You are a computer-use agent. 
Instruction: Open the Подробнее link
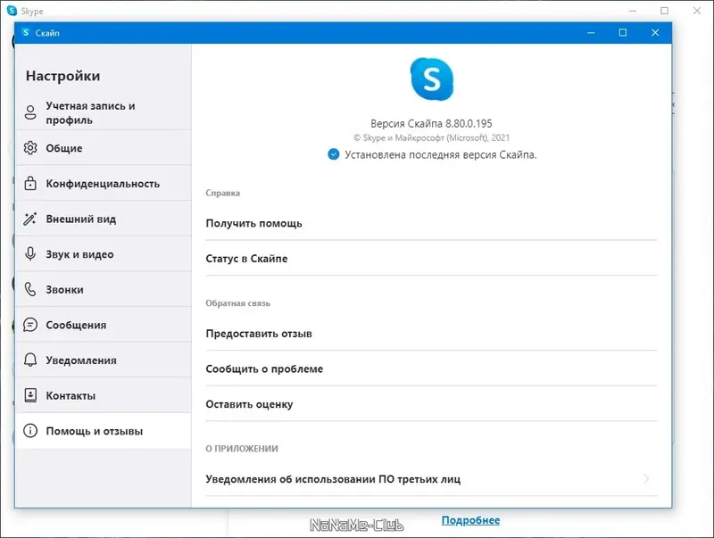point(472,520)
